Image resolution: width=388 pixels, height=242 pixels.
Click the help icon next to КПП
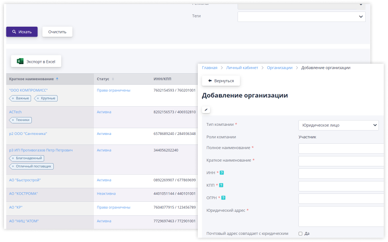[x=221, y=185]
